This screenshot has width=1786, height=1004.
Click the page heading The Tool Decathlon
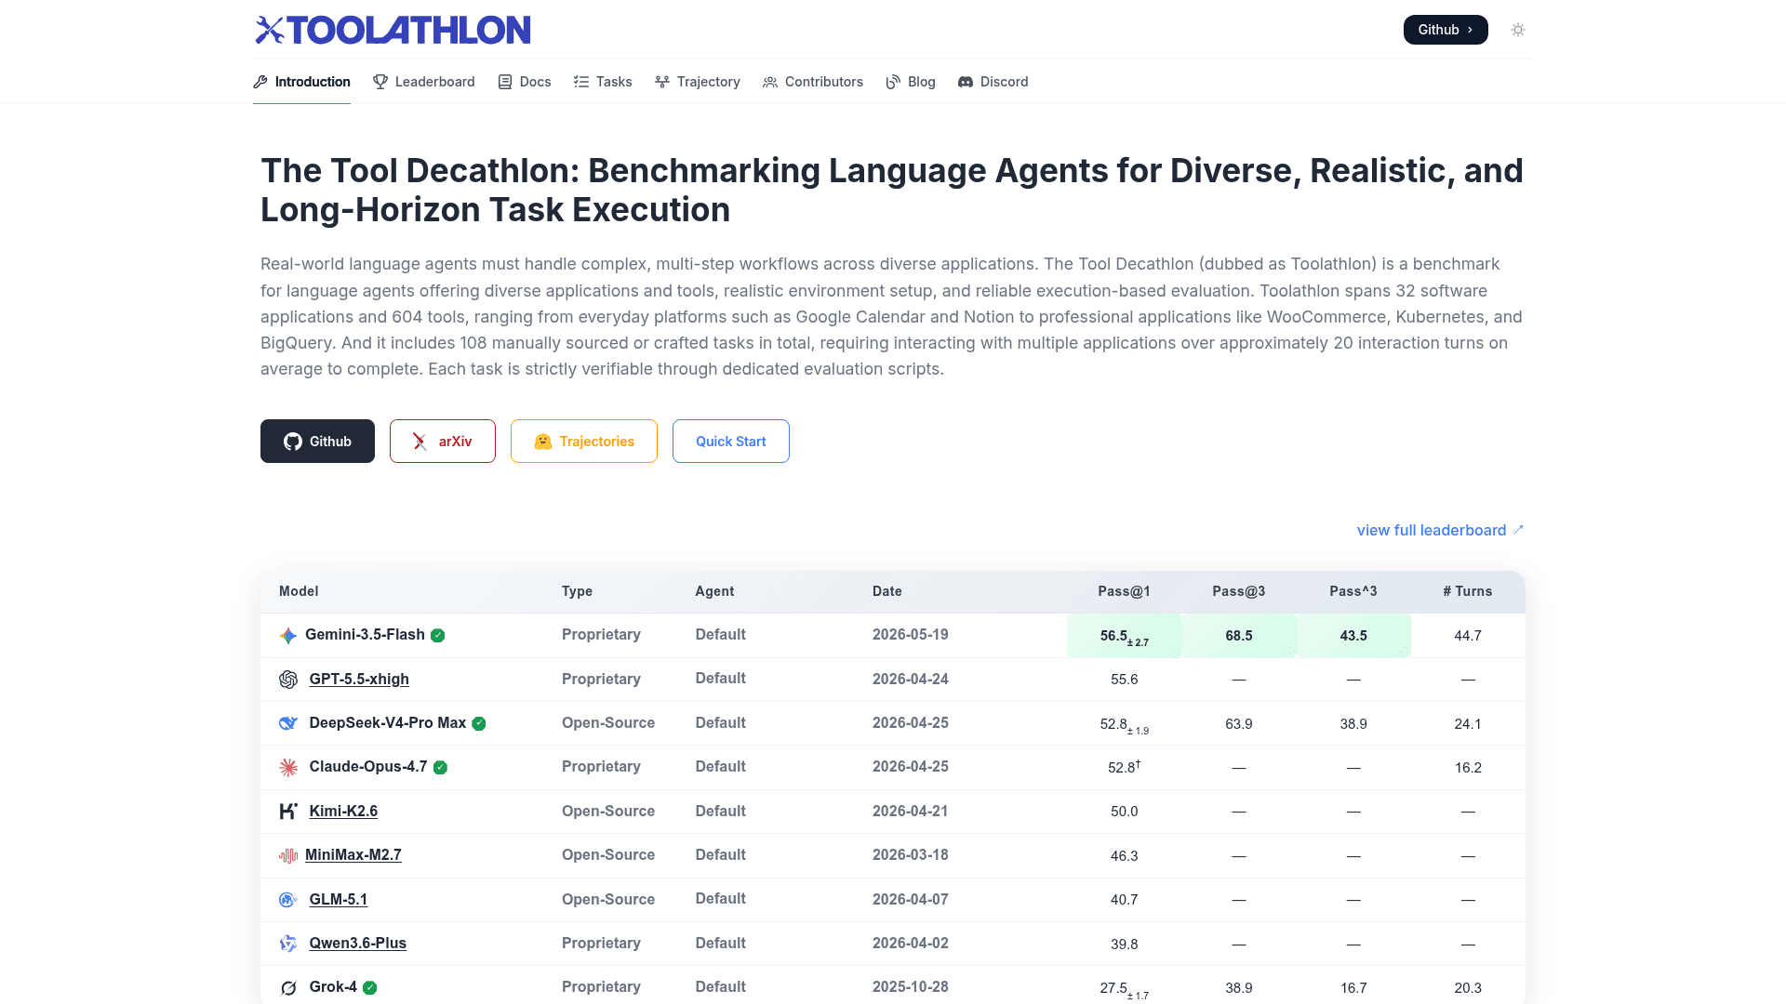[x=892, y=190]
